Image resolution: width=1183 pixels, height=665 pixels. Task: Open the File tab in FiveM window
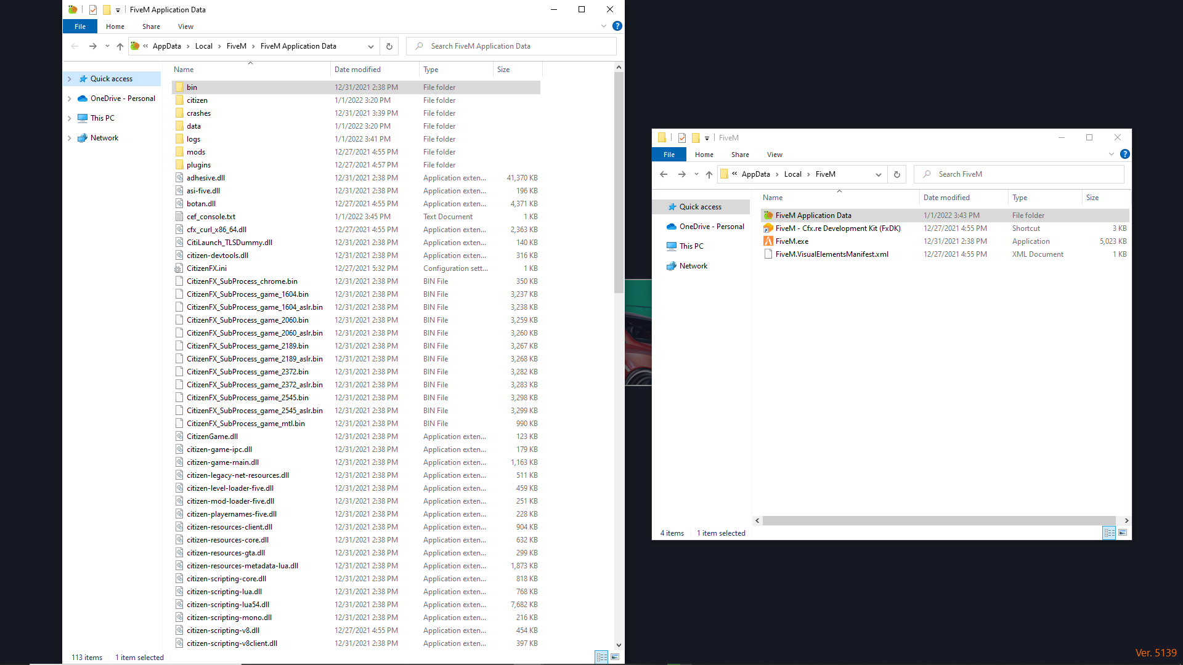click(x=669, y=155)
